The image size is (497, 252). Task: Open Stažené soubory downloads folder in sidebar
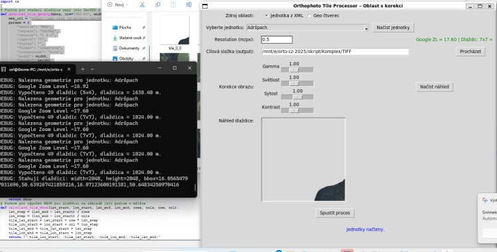coord(127,38)
